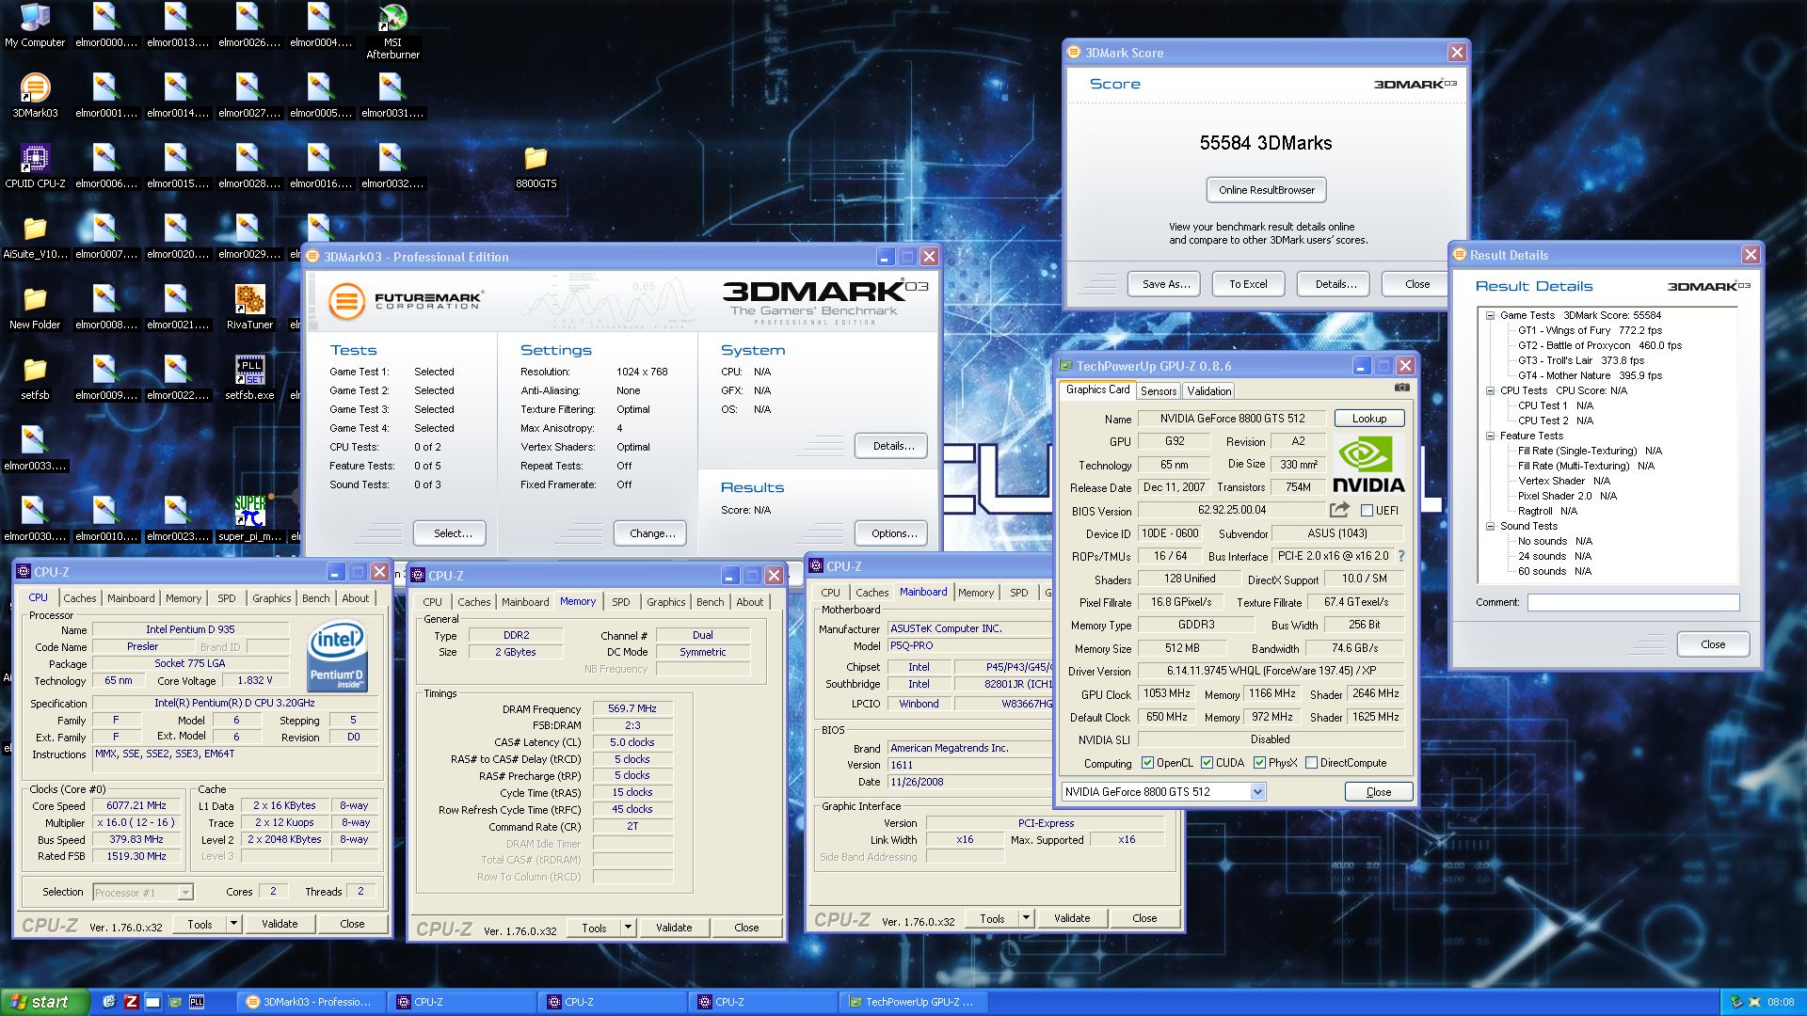Click the To Excel button

[1248, 284]
